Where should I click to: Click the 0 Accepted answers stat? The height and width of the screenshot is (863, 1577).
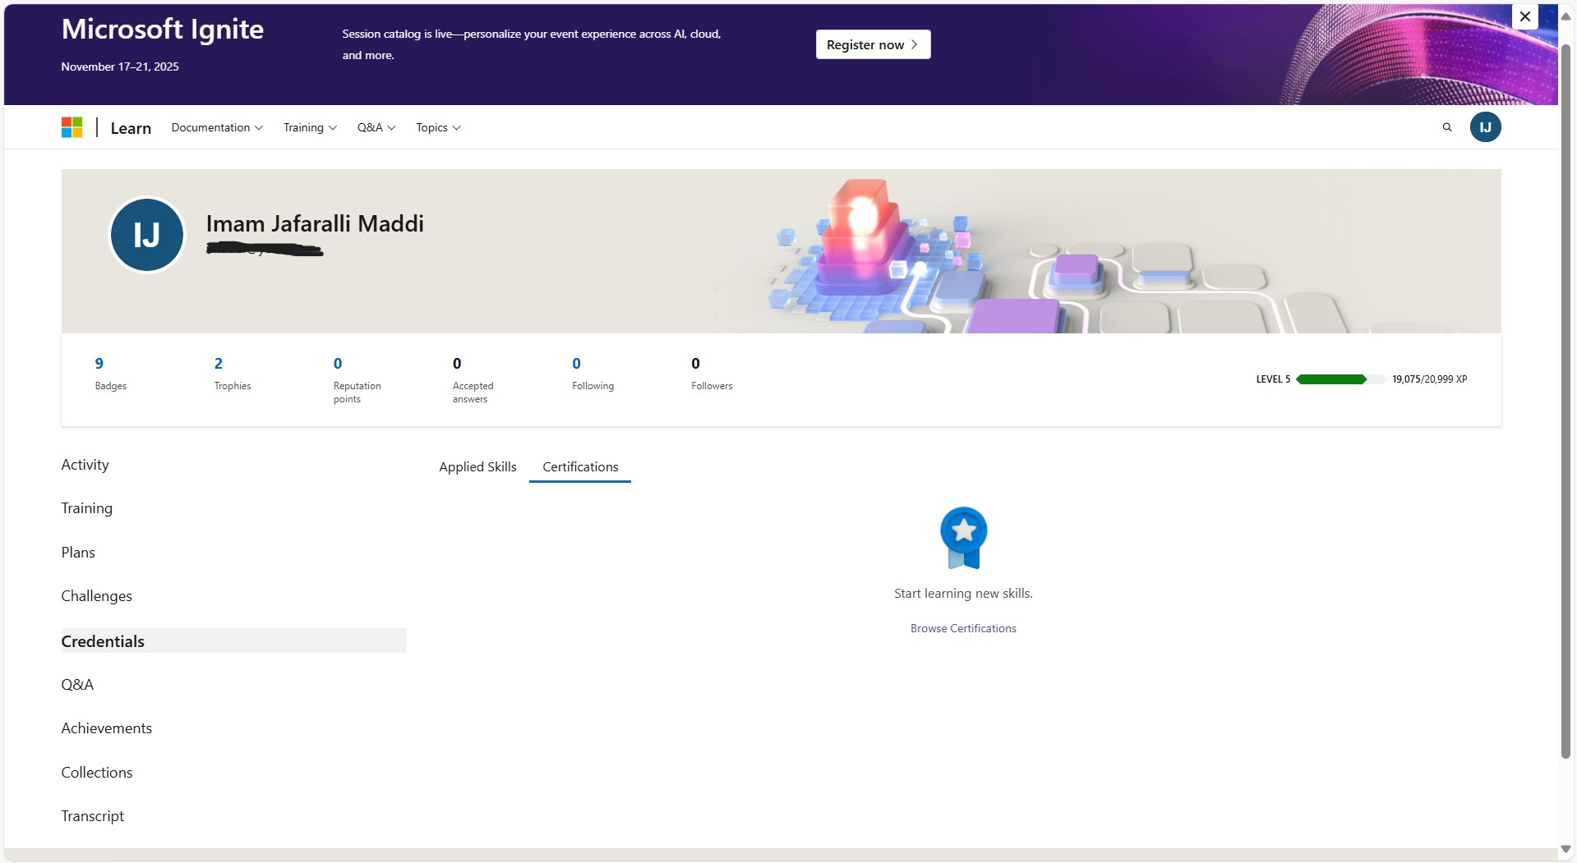point(473,379)
